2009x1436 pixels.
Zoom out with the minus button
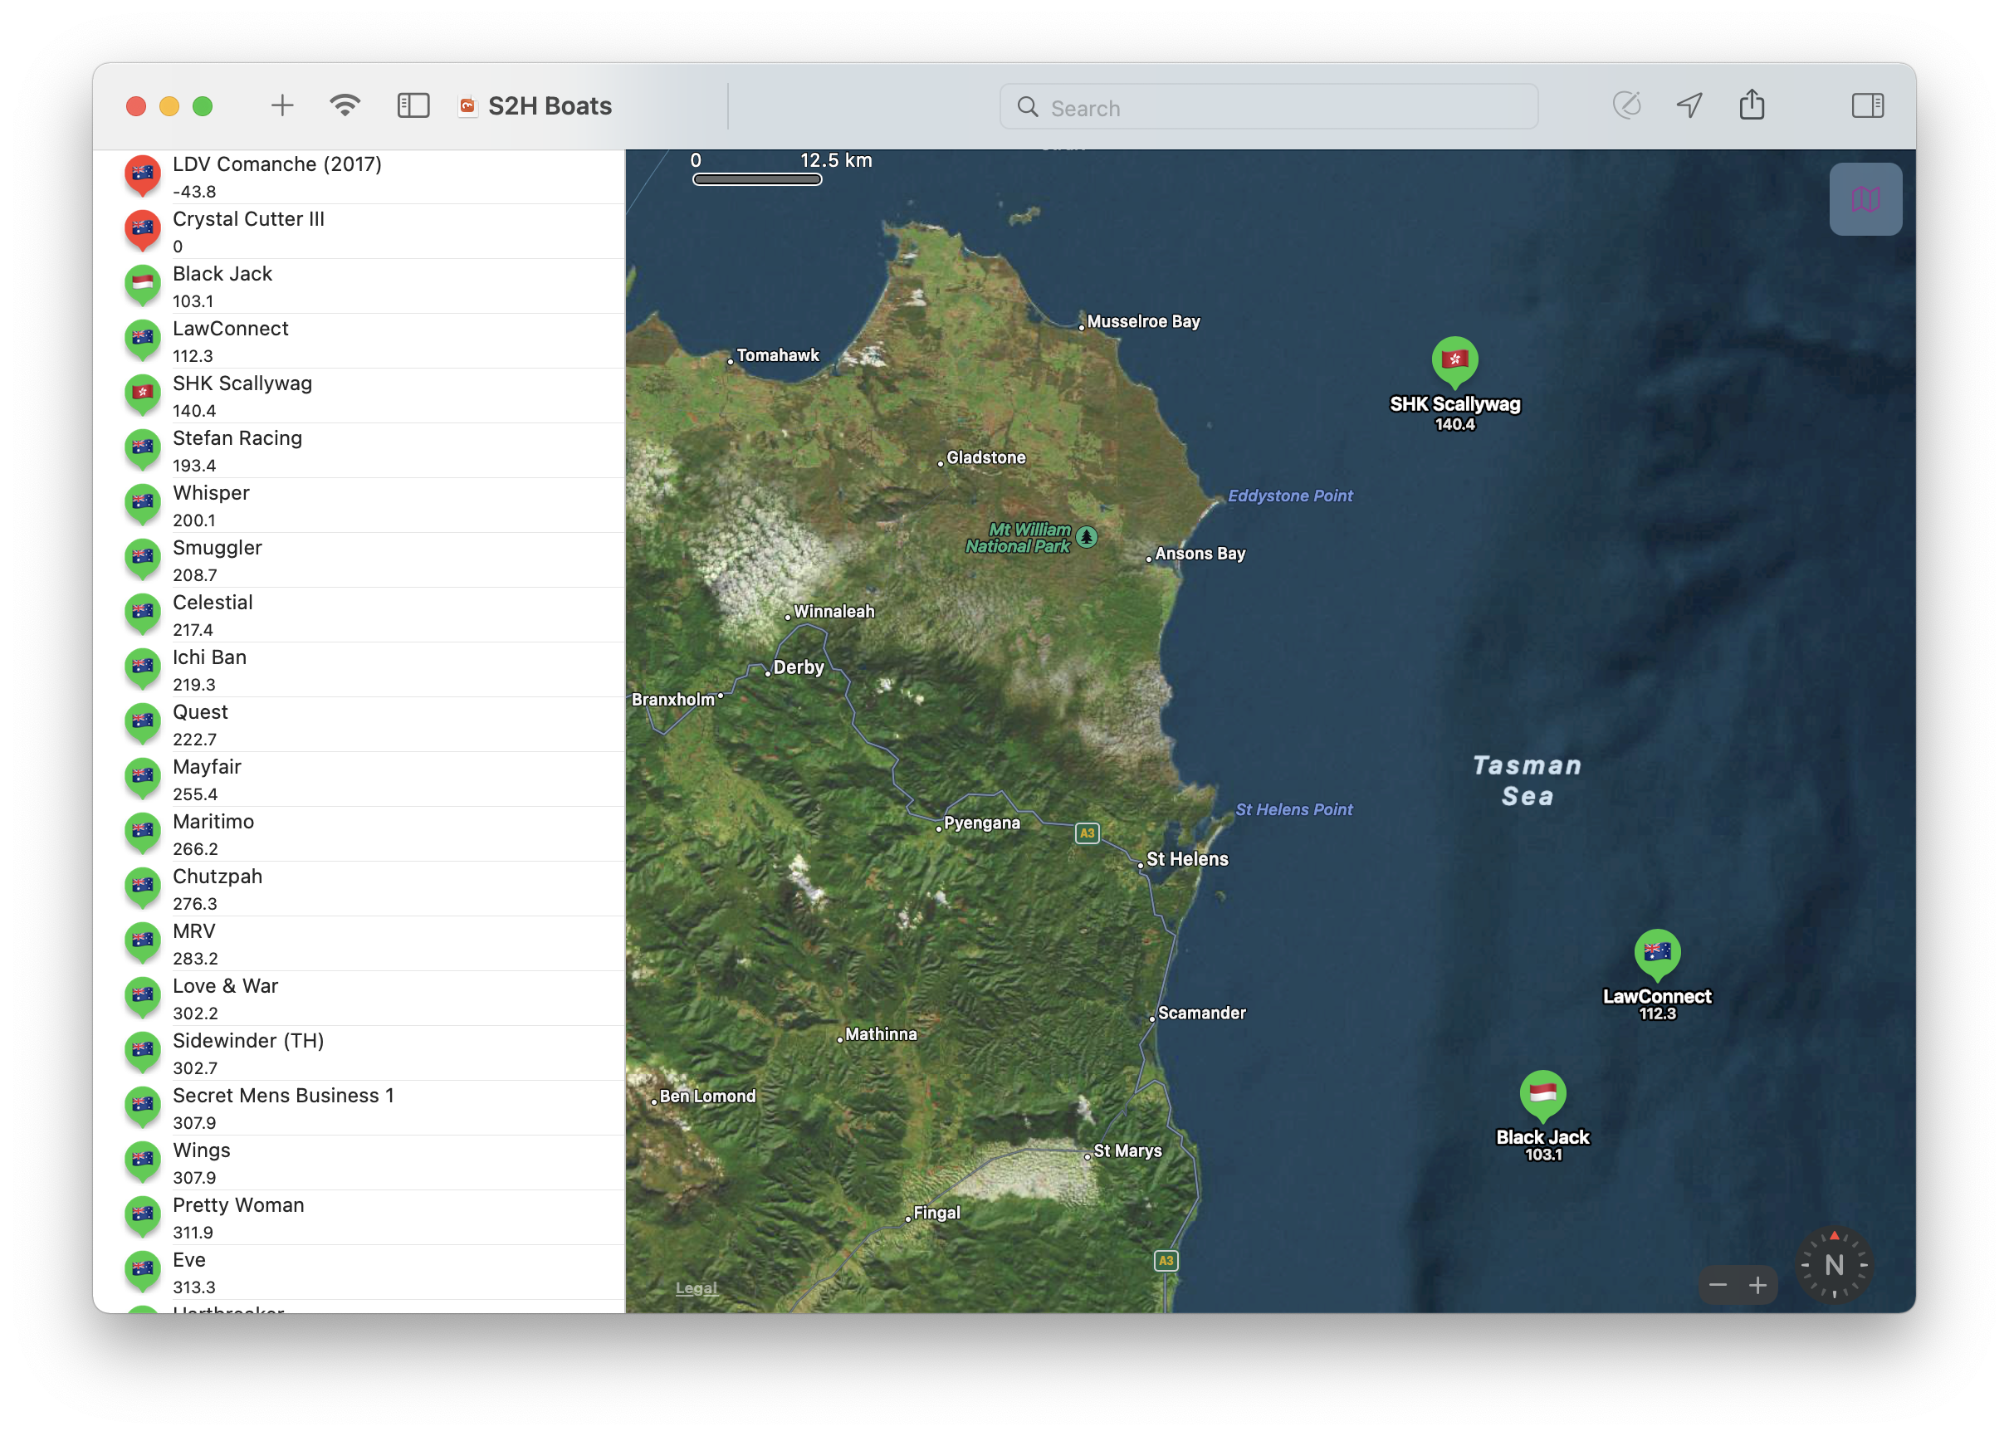coord(1718,1285)
